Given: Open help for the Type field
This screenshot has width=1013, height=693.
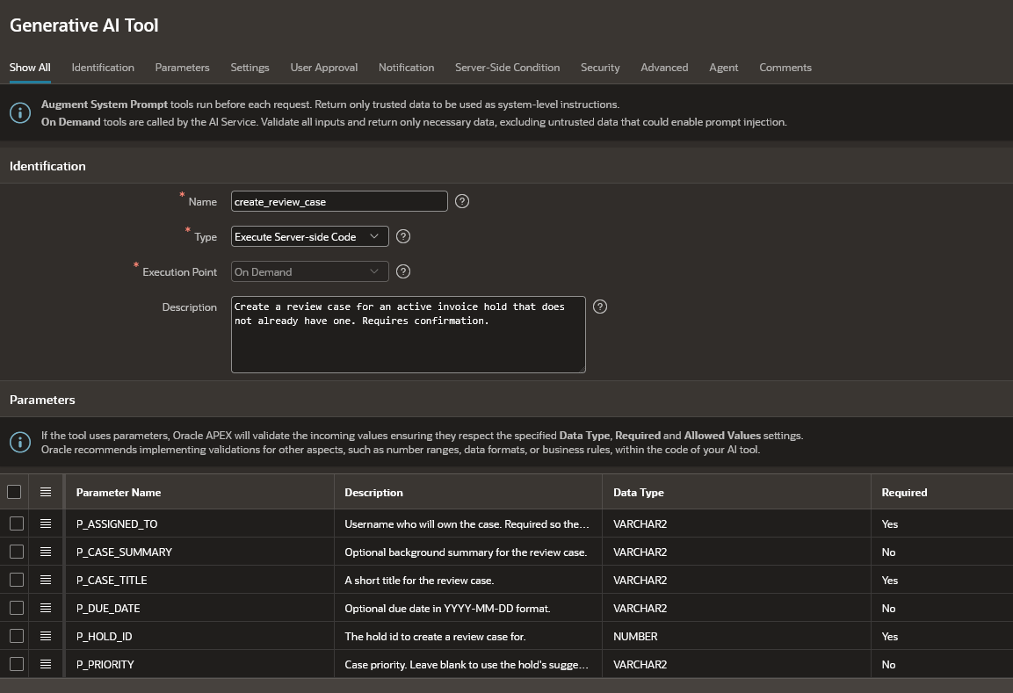Looking at the screenshot, I should coord(403,236).
